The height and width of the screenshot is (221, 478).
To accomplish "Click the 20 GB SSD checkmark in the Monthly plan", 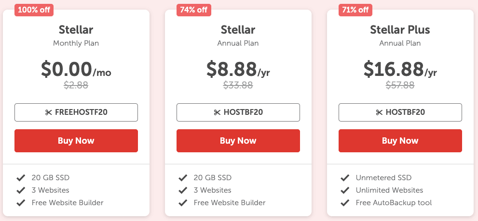I will click(x=21, y=178).
